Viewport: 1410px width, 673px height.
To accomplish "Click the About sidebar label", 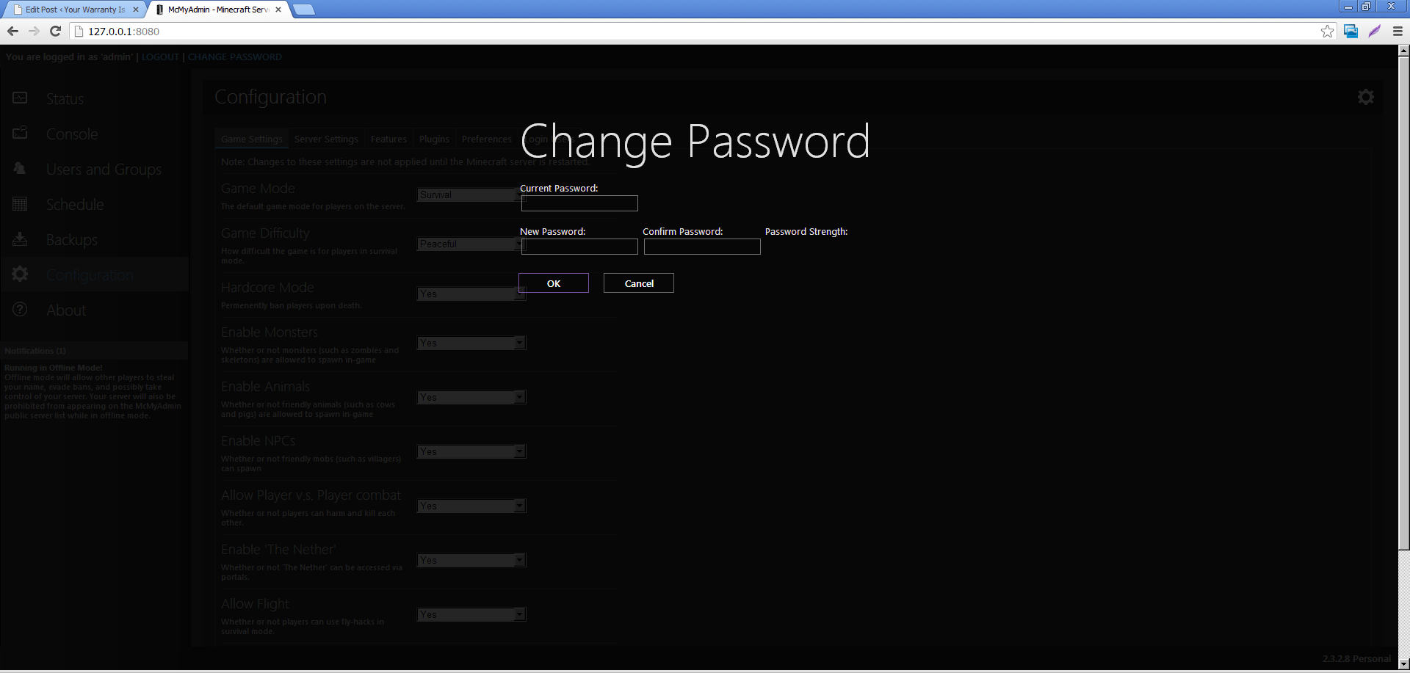I will pos(66,310).
